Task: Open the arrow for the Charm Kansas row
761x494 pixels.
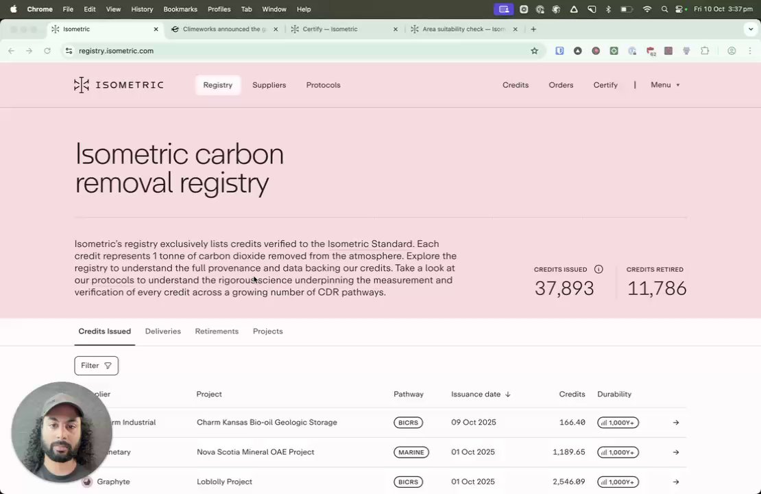Action: pos(675,423)
